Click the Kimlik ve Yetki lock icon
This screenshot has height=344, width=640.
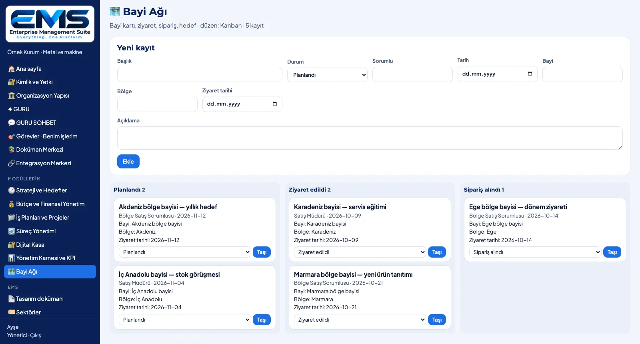coord(12,82)
